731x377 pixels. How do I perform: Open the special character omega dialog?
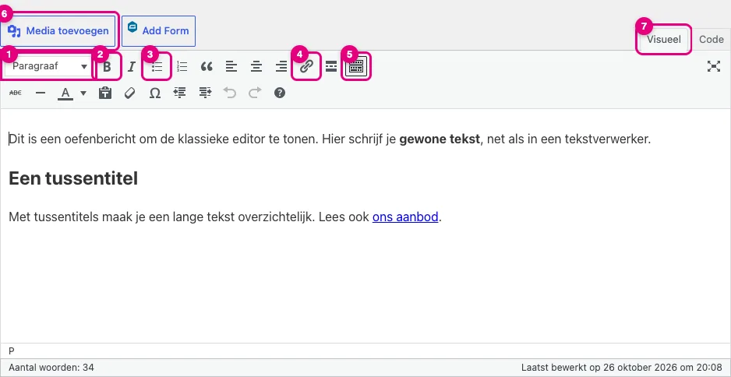(x=155, y=93)
